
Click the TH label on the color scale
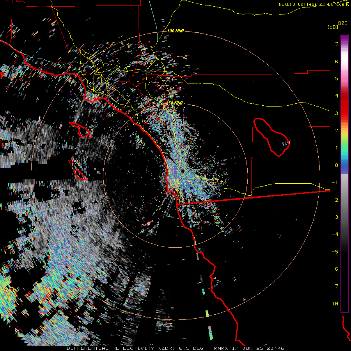[x=335, y=304]
